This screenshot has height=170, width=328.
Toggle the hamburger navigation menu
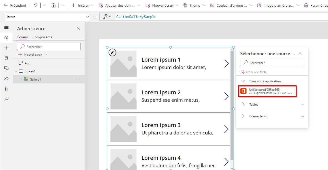pos(6,27)
